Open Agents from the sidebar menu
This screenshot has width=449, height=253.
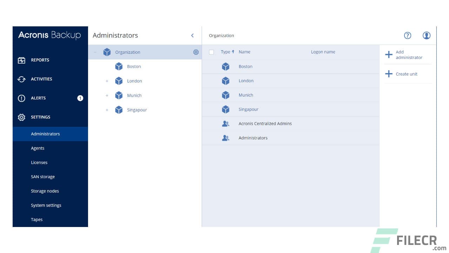click(38, 148)
